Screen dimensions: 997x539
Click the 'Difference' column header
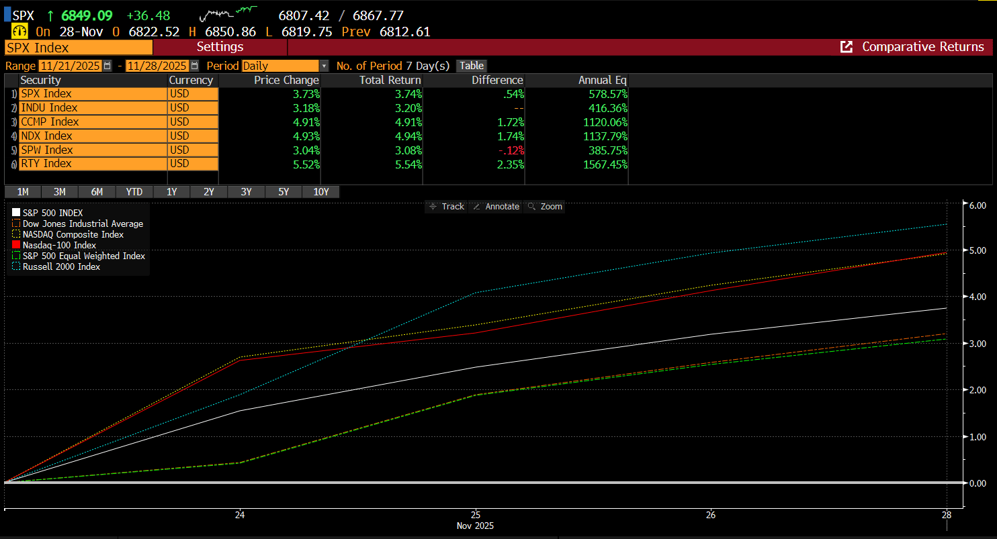(x=496, y=80)
